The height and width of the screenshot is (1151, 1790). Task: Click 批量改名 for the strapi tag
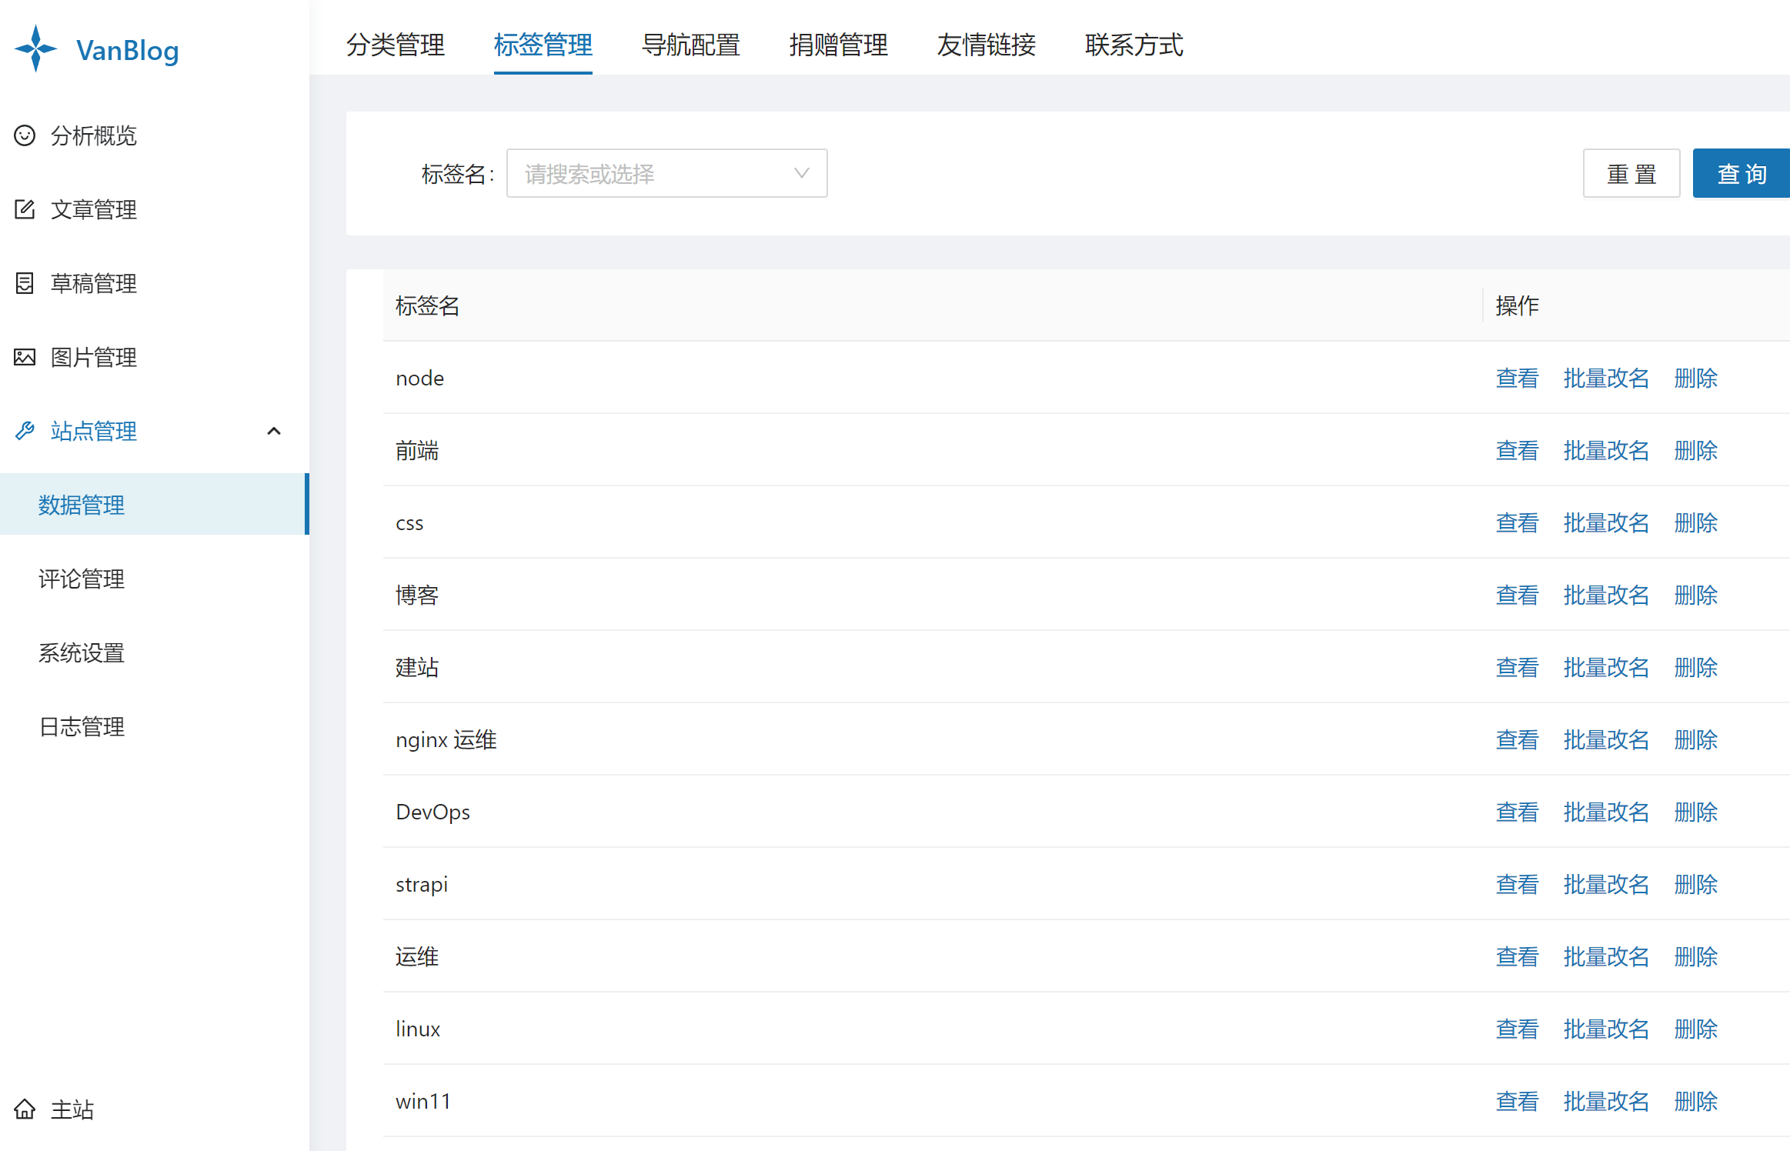[1606, 884]
